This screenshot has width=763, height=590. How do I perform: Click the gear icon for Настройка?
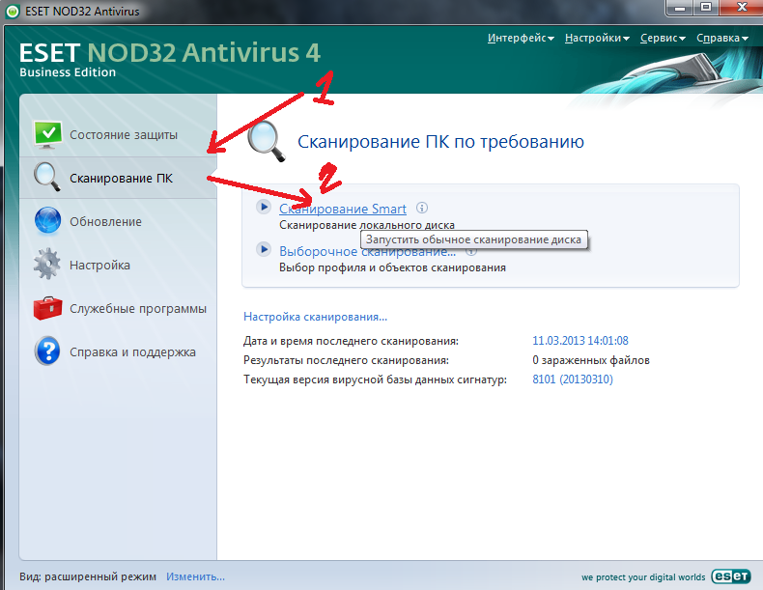47,265
